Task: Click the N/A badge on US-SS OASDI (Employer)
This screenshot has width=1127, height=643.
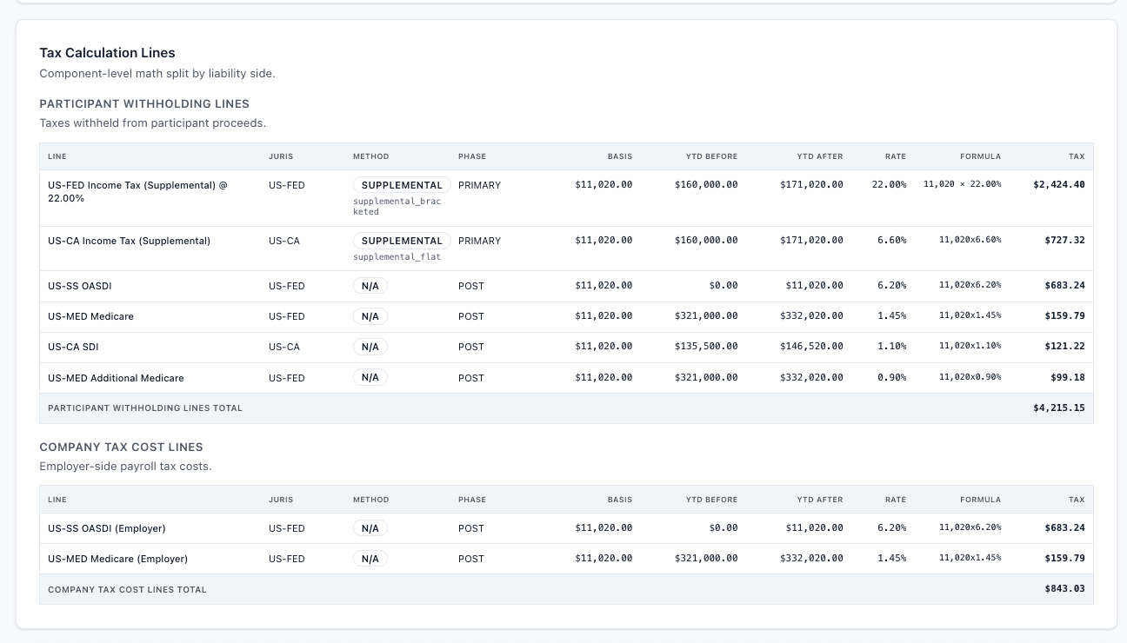Action: point(370,528)
